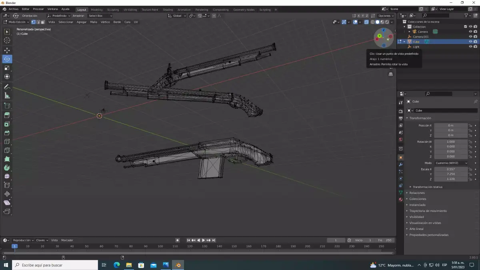This screenshot has height=270, width=480.
Task: Expand Transformación relativa subpanel
Action: tap(427, 187)
